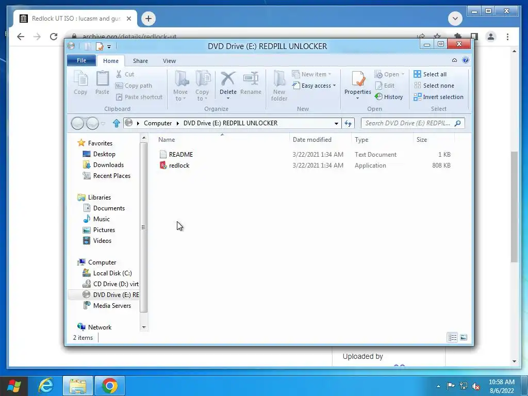This screenshot has height=396, width=528.
Task: Open a new Chrome tab
Action: (148, 19)
